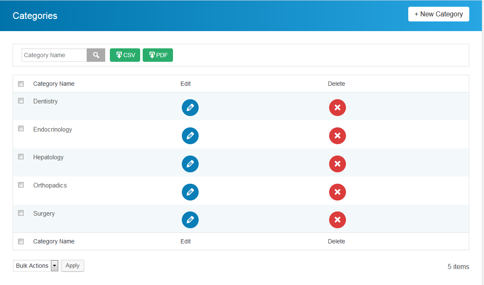
Task: Apply the selected bulk action
Action: point(72,266)
